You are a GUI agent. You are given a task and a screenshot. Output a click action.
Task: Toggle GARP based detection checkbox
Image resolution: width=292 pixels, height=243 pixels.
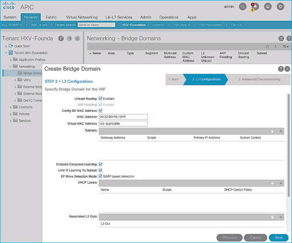100,176
